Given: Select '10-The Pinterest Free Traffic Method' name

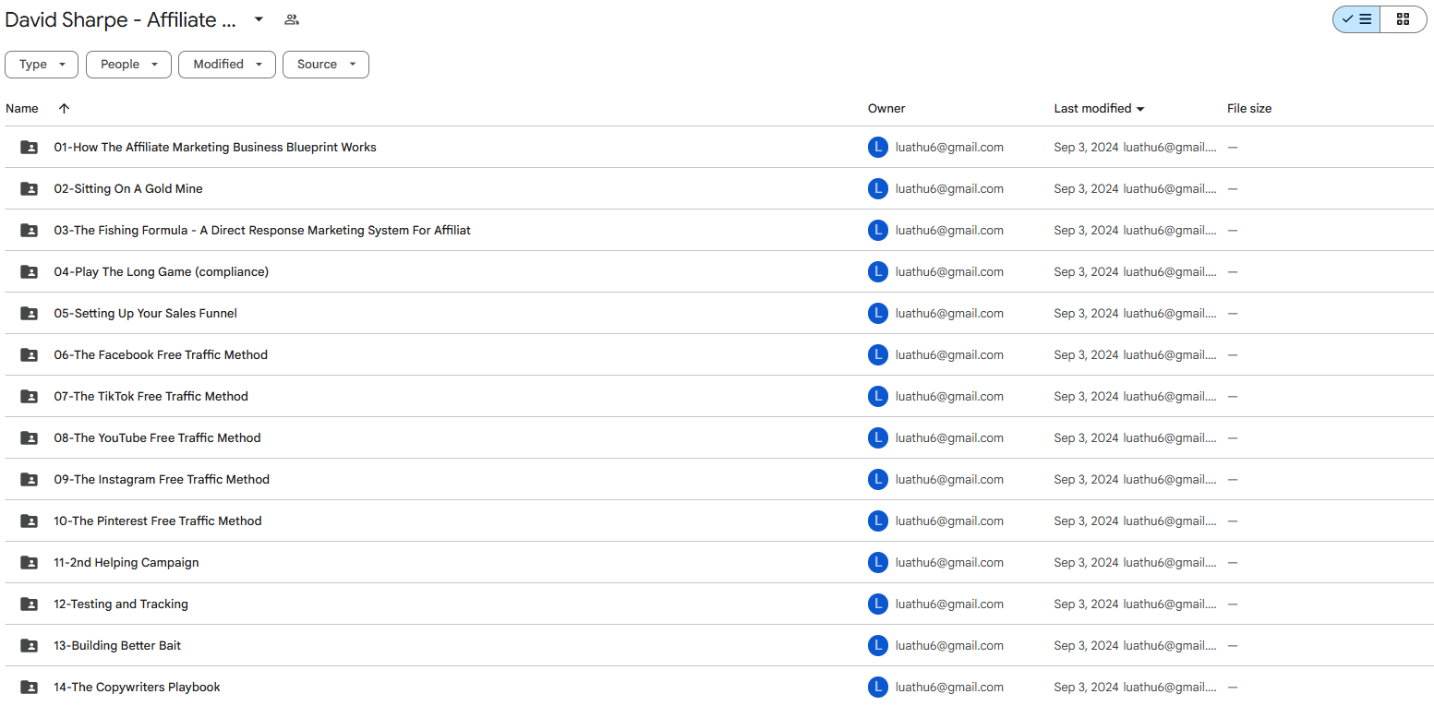Looking at the screenshot, I should point(158,521).
